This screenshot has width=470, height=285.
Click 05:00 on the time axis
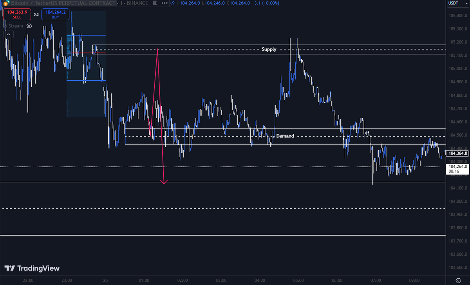[x=298, y=281]
